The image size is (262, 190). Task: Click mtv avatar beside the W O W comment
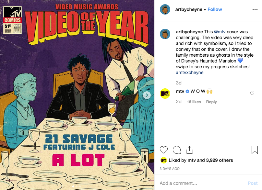165,93
